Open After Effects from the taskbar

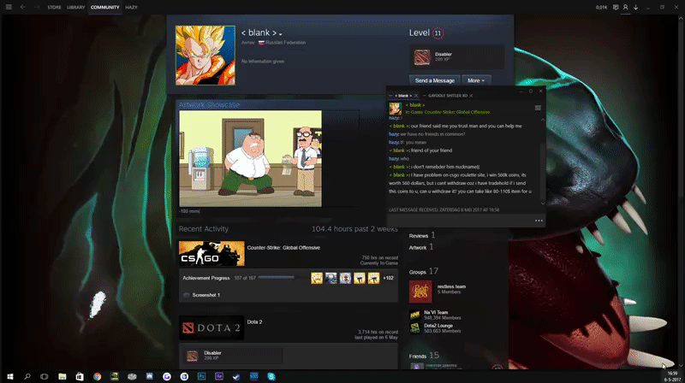(219, 376)
